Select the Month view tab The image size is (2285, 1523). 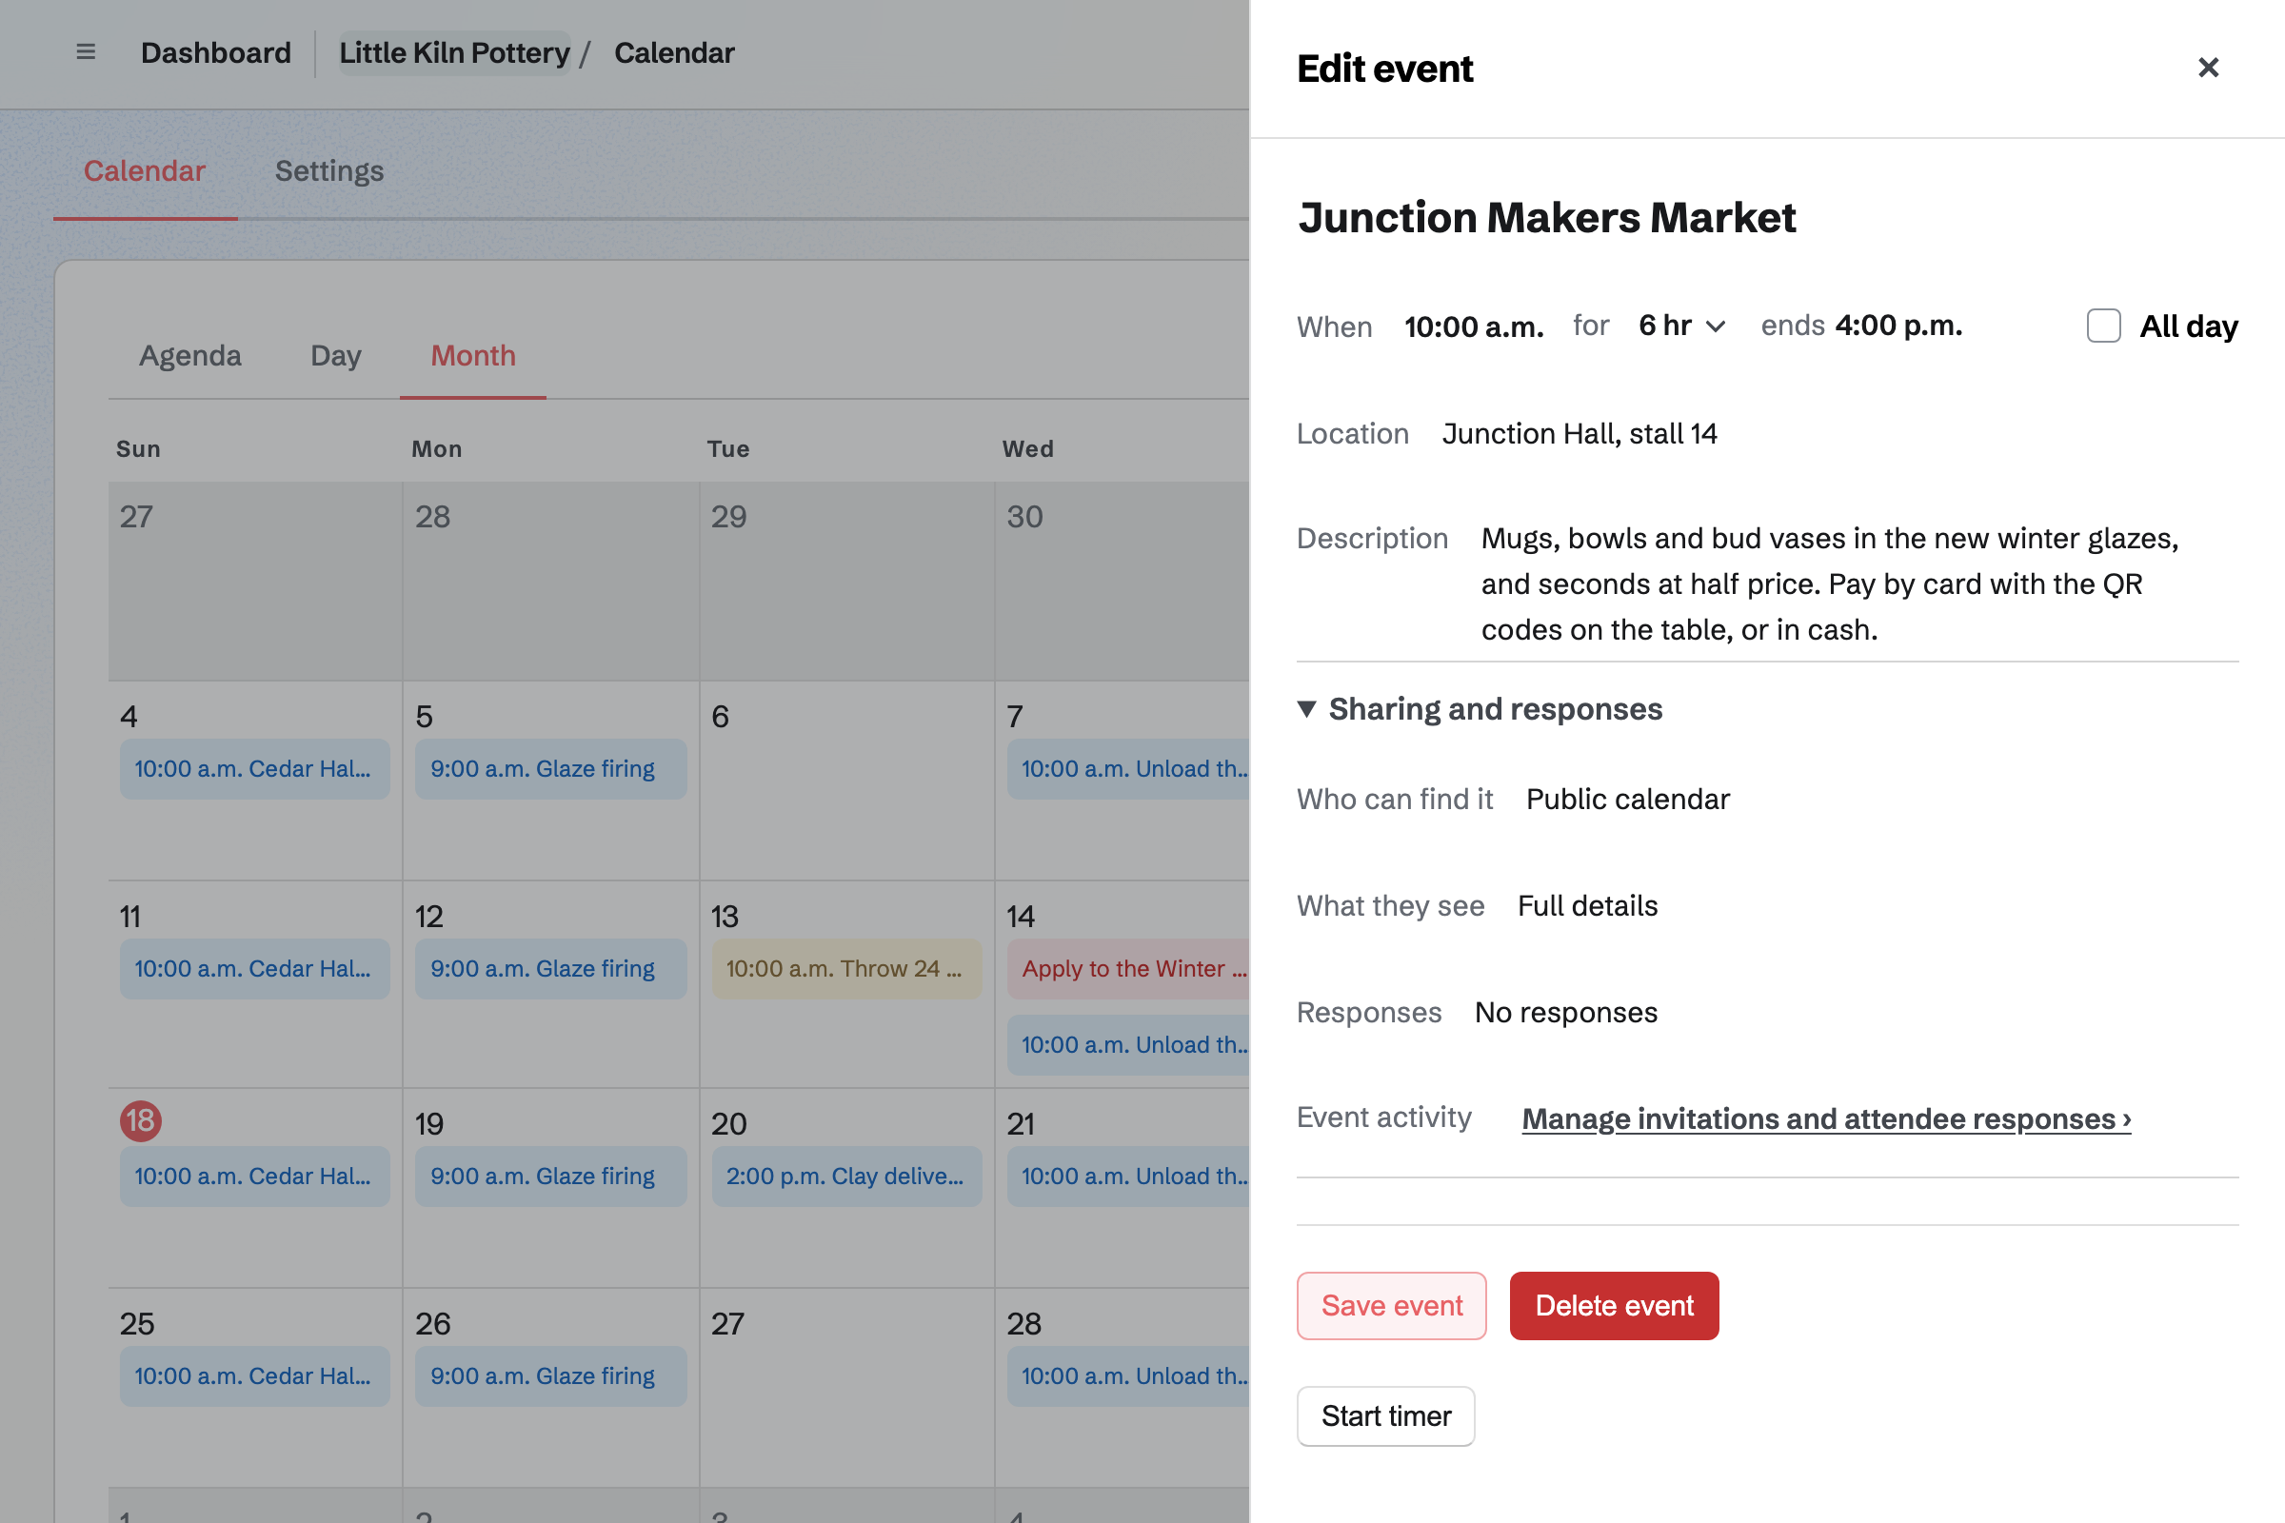pyautogui.click(x=473, y=355)
